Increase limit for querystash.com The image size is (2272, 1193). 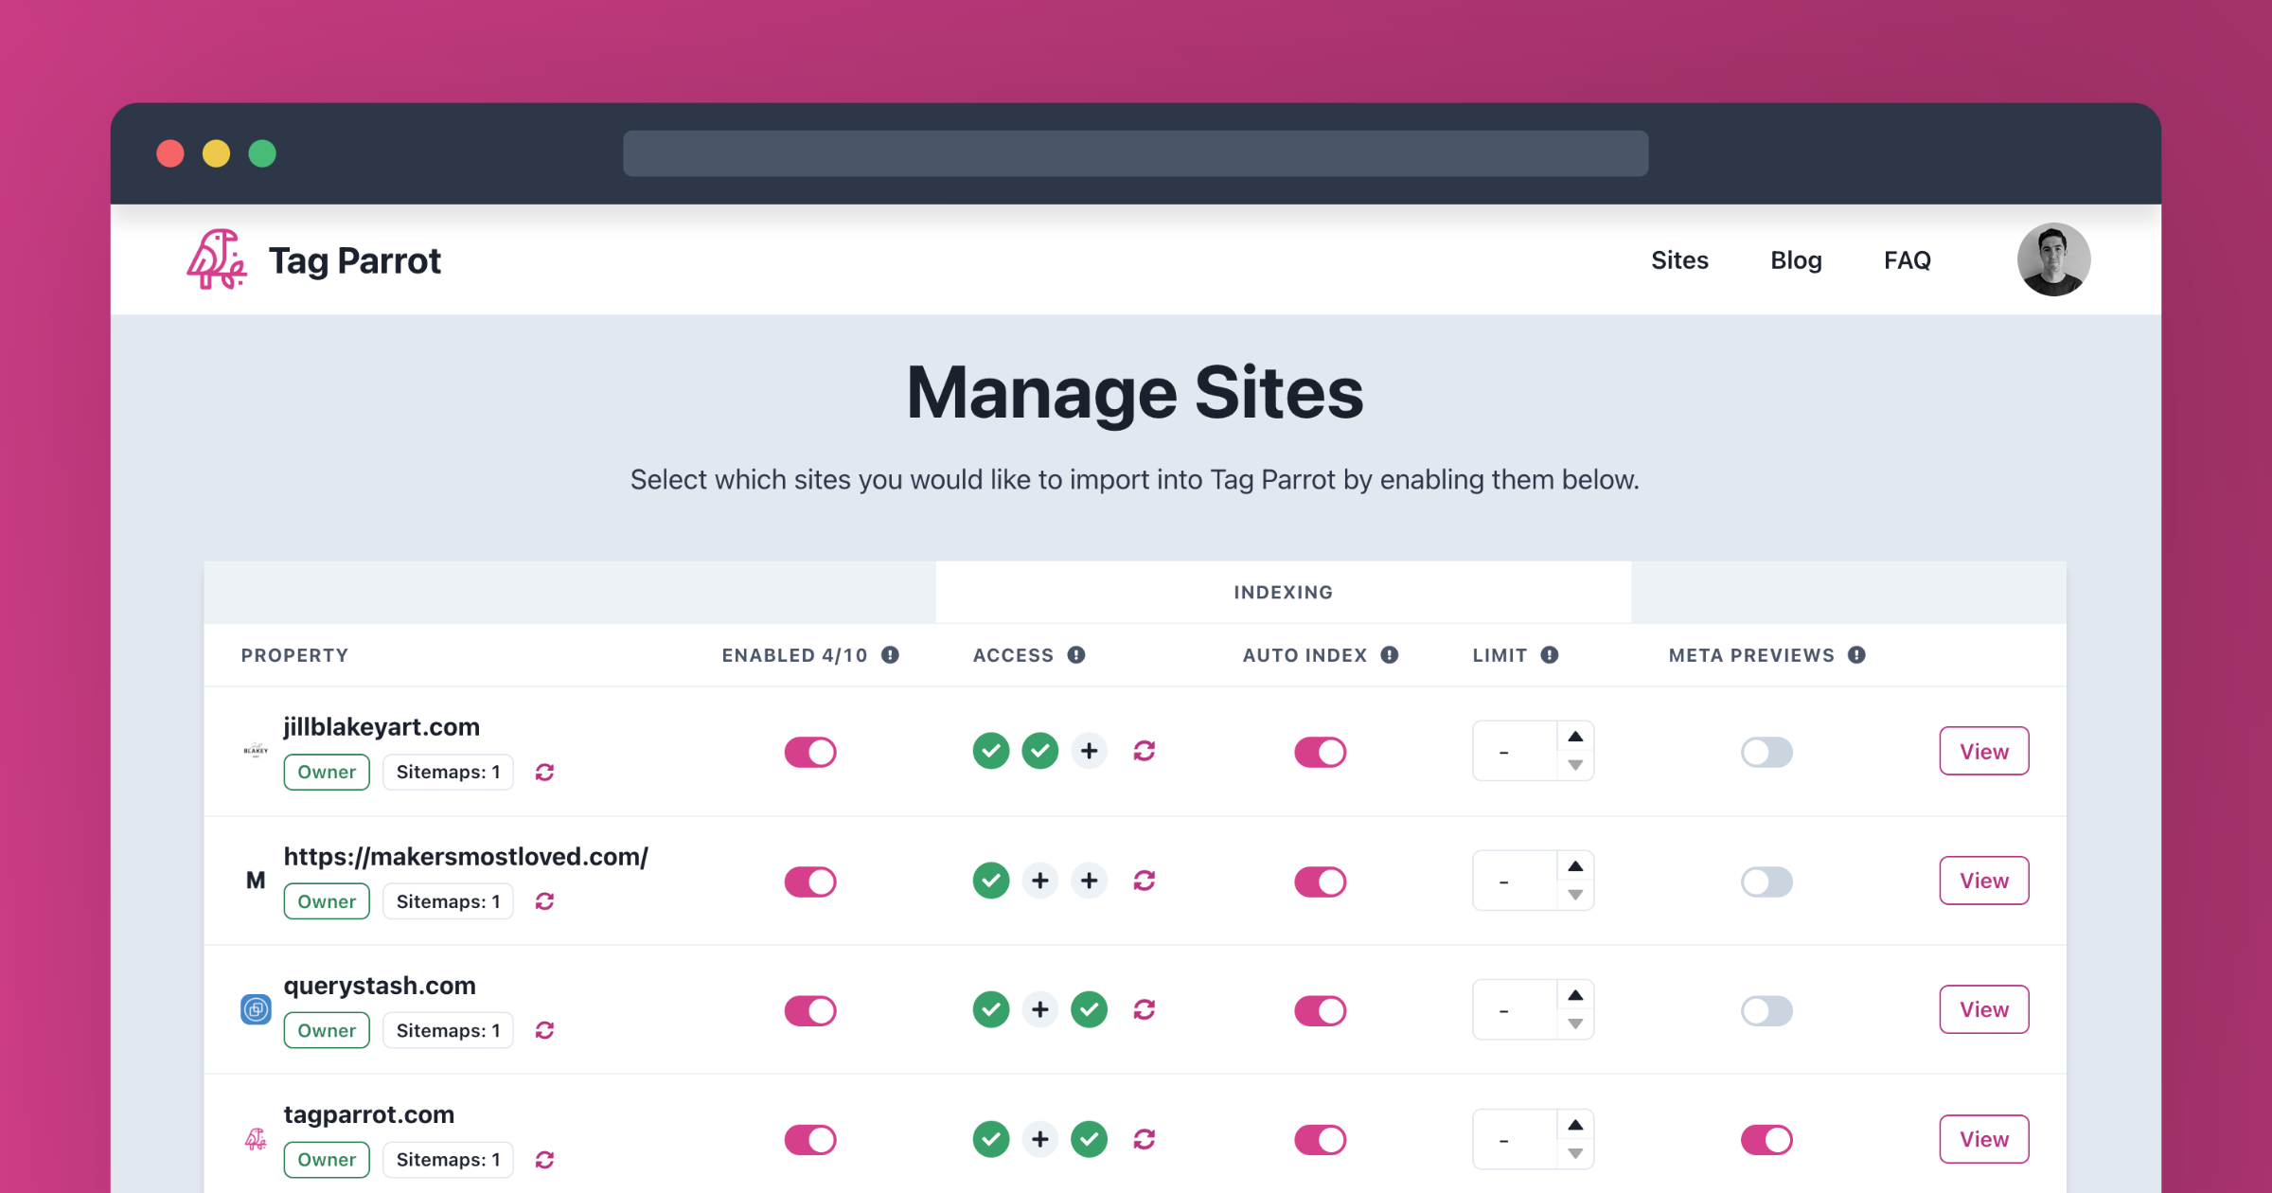tap(1575, 995)
